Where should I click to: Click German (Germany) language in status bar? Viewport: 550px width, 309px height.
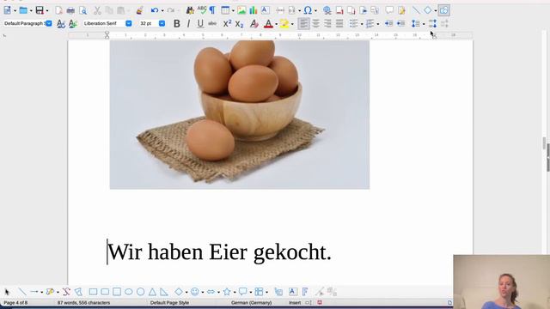251,303
